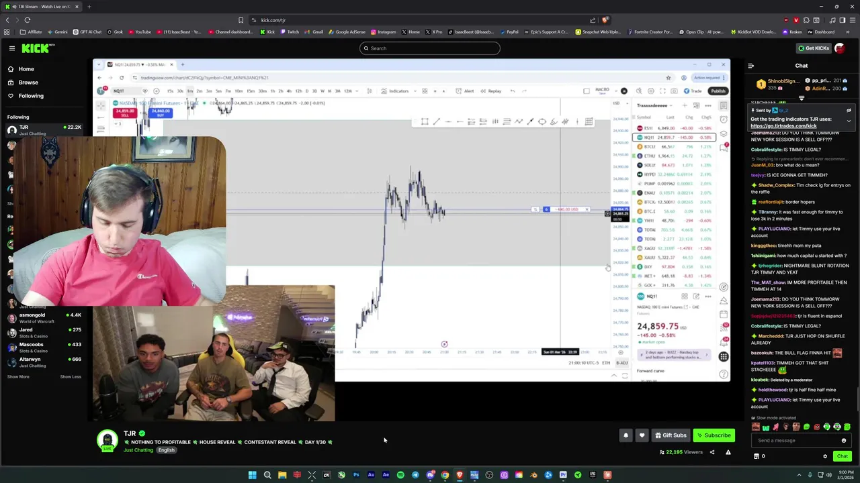Open the Windows Start menu

pyautogui.click(x=253, y=475)
